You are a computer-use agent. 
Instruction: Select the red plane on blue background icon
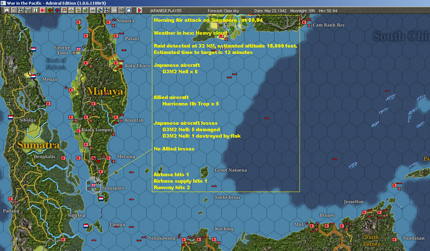click(57, 10)
